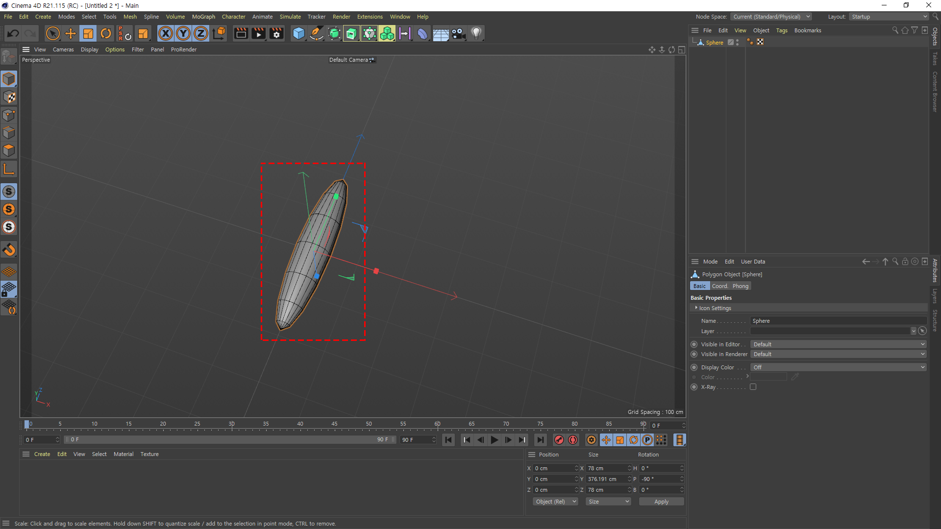Viewport: 941px width, 529px height.
Task: Enable the X-Ray checkbox
Action: tap(753, 387)
